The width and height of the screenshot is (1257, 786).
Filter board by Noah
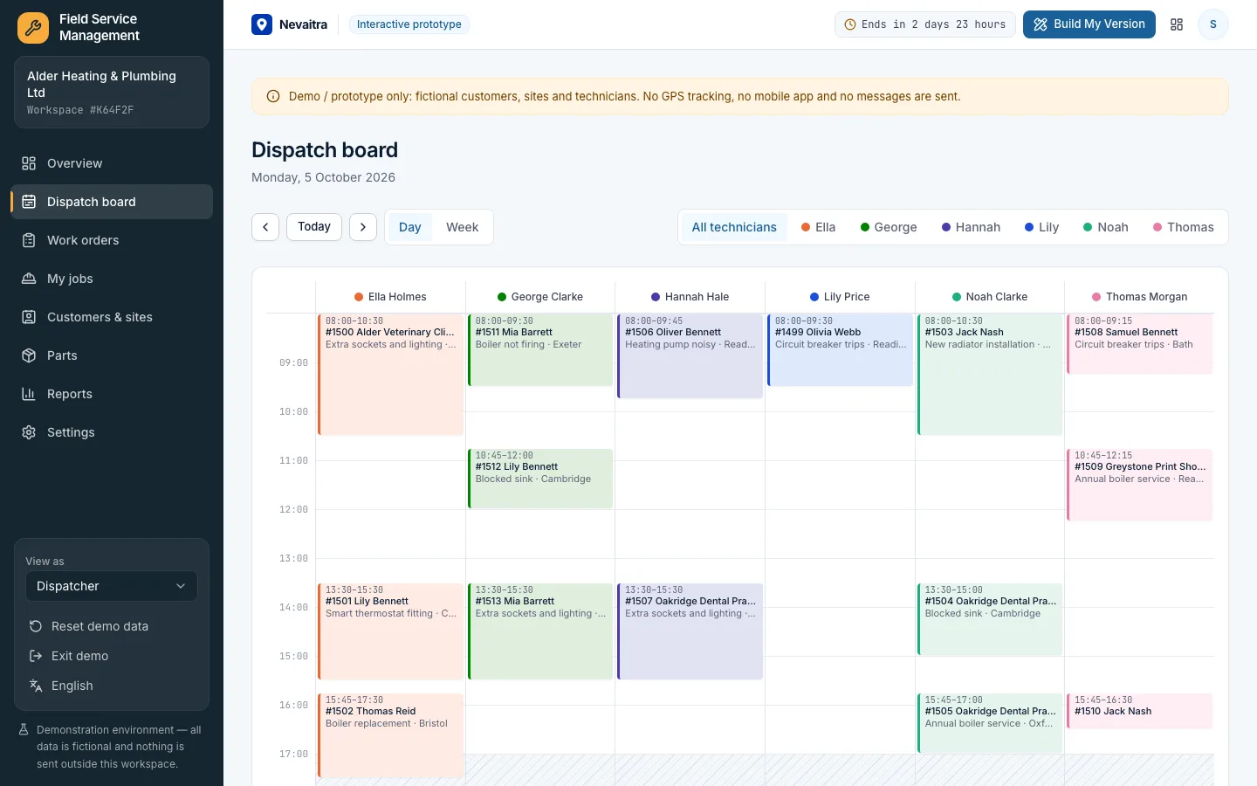[1106, 227]
